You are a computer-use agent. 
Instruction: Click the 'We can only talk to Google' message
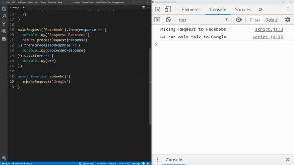[193, 37]
